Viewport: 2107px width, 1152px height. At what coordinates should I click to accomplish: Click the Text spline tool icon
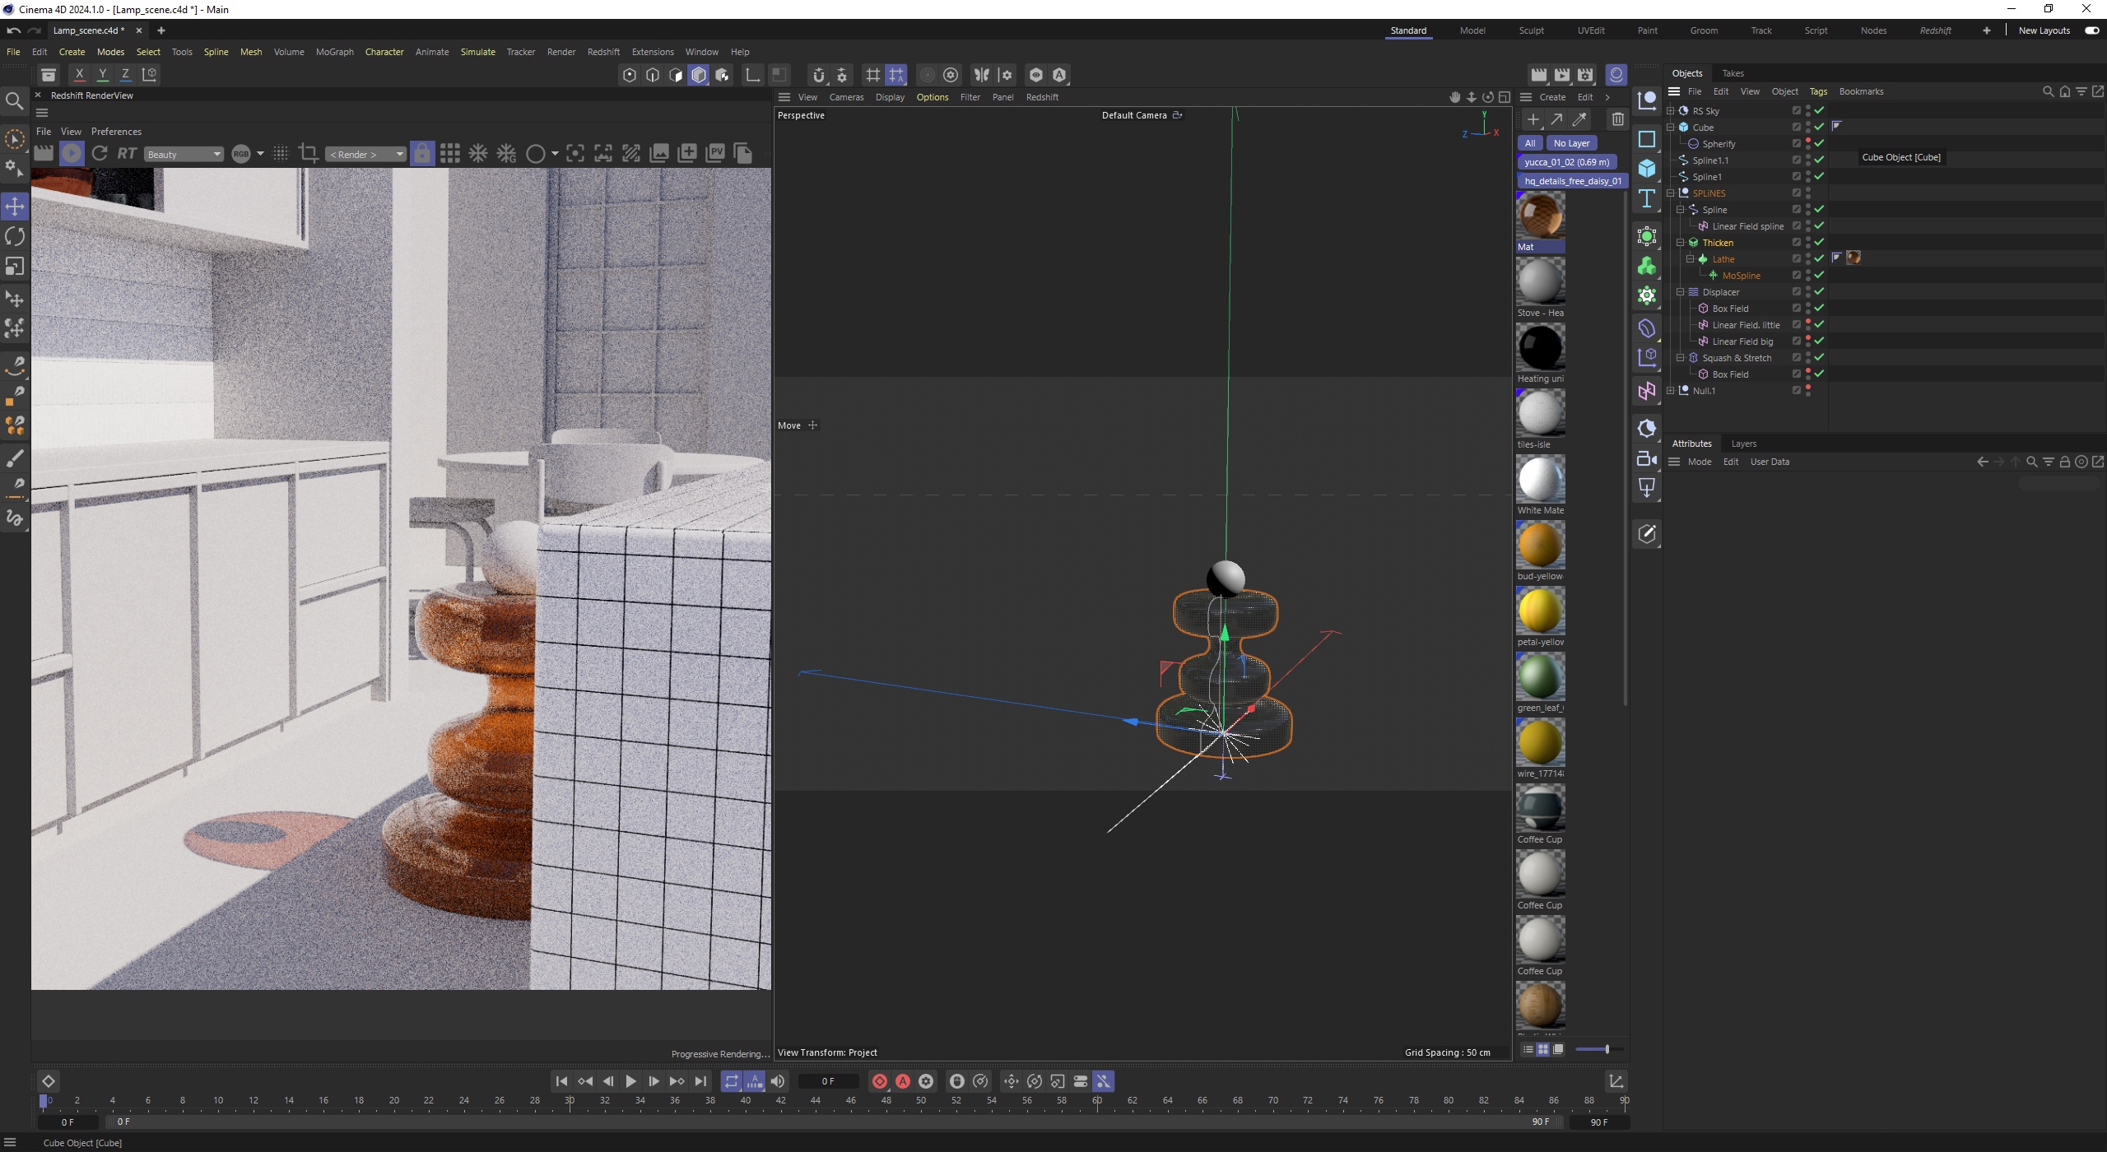(1646, 198)
